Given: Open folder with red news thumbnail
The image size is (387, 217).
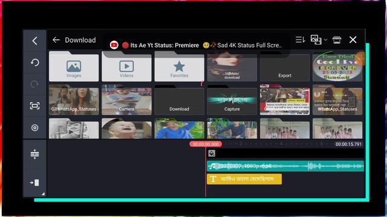Looking at the screenshot, I should 285,100.
